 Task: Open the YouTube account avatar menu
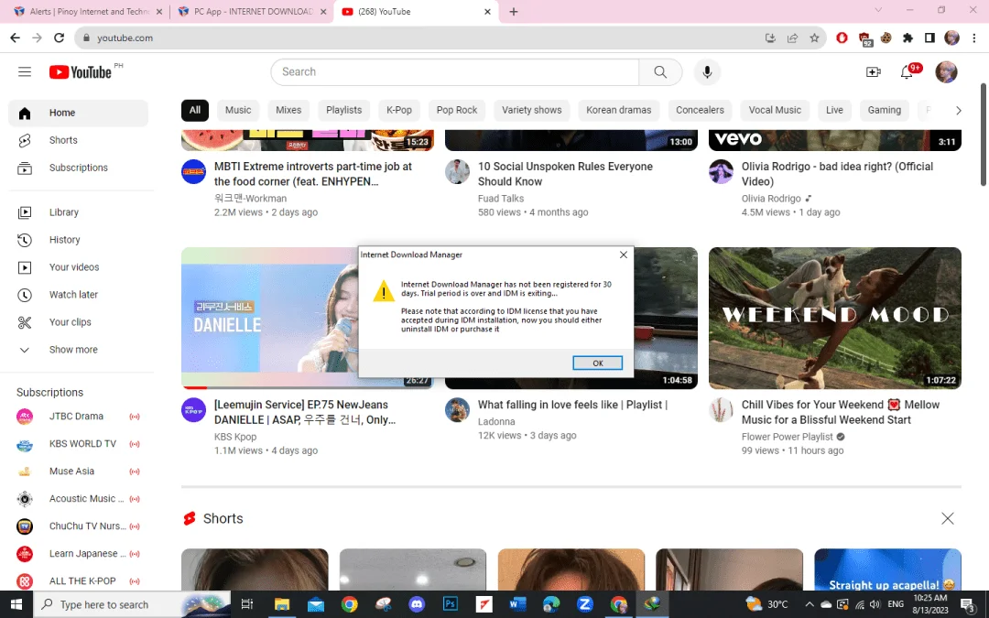coord(946,72)
